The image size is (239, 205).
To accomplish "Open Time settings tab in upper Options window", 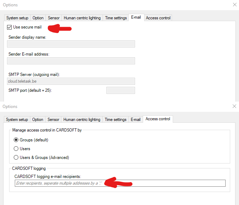I will point(116,18).
